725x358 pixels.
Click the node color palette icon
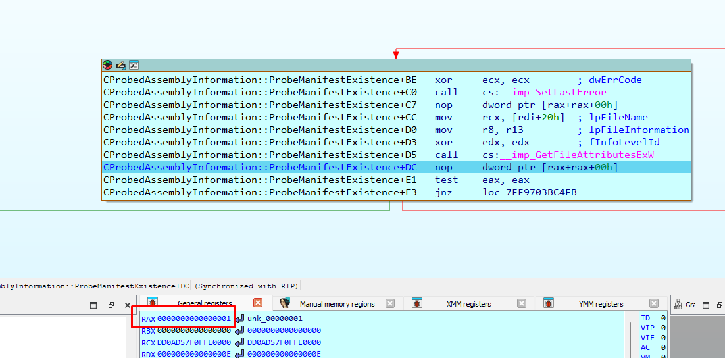tap(107, 65)
